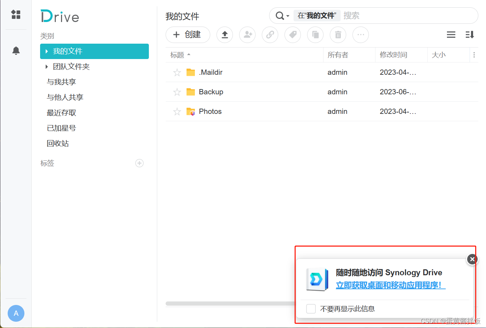Screen dimensions: 486x328
Task: Click the upload toolbar icon
Action: 225,35
